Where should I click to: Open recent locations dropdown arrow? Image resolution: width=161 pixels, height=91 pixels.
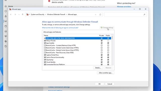tap(19, 14)
